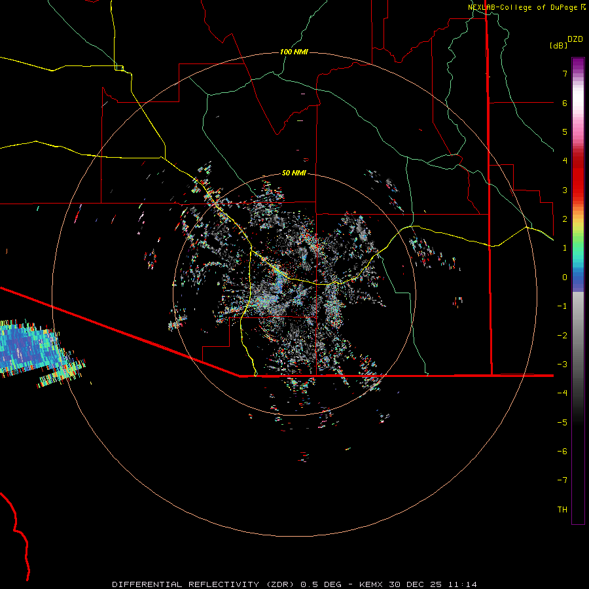Click the 6 value on color scale
Viewport: 589px width, 589px height.
click(565, 103)
